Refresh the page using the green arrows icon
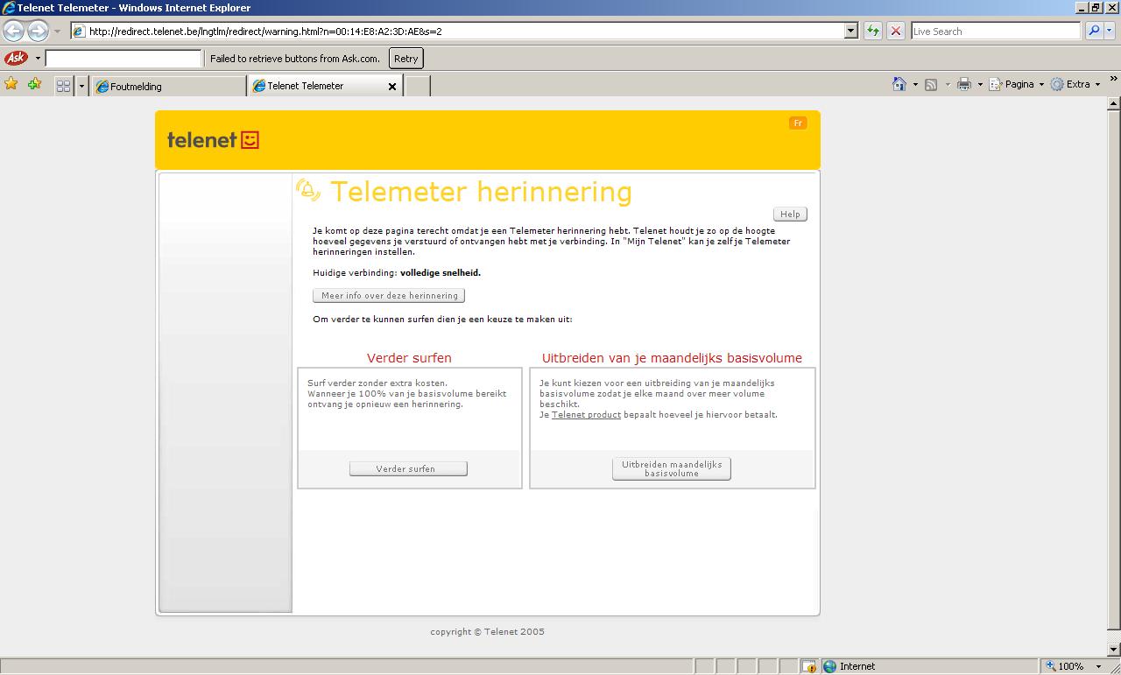This screenshot has width=1121, height=675. point(872,31)
